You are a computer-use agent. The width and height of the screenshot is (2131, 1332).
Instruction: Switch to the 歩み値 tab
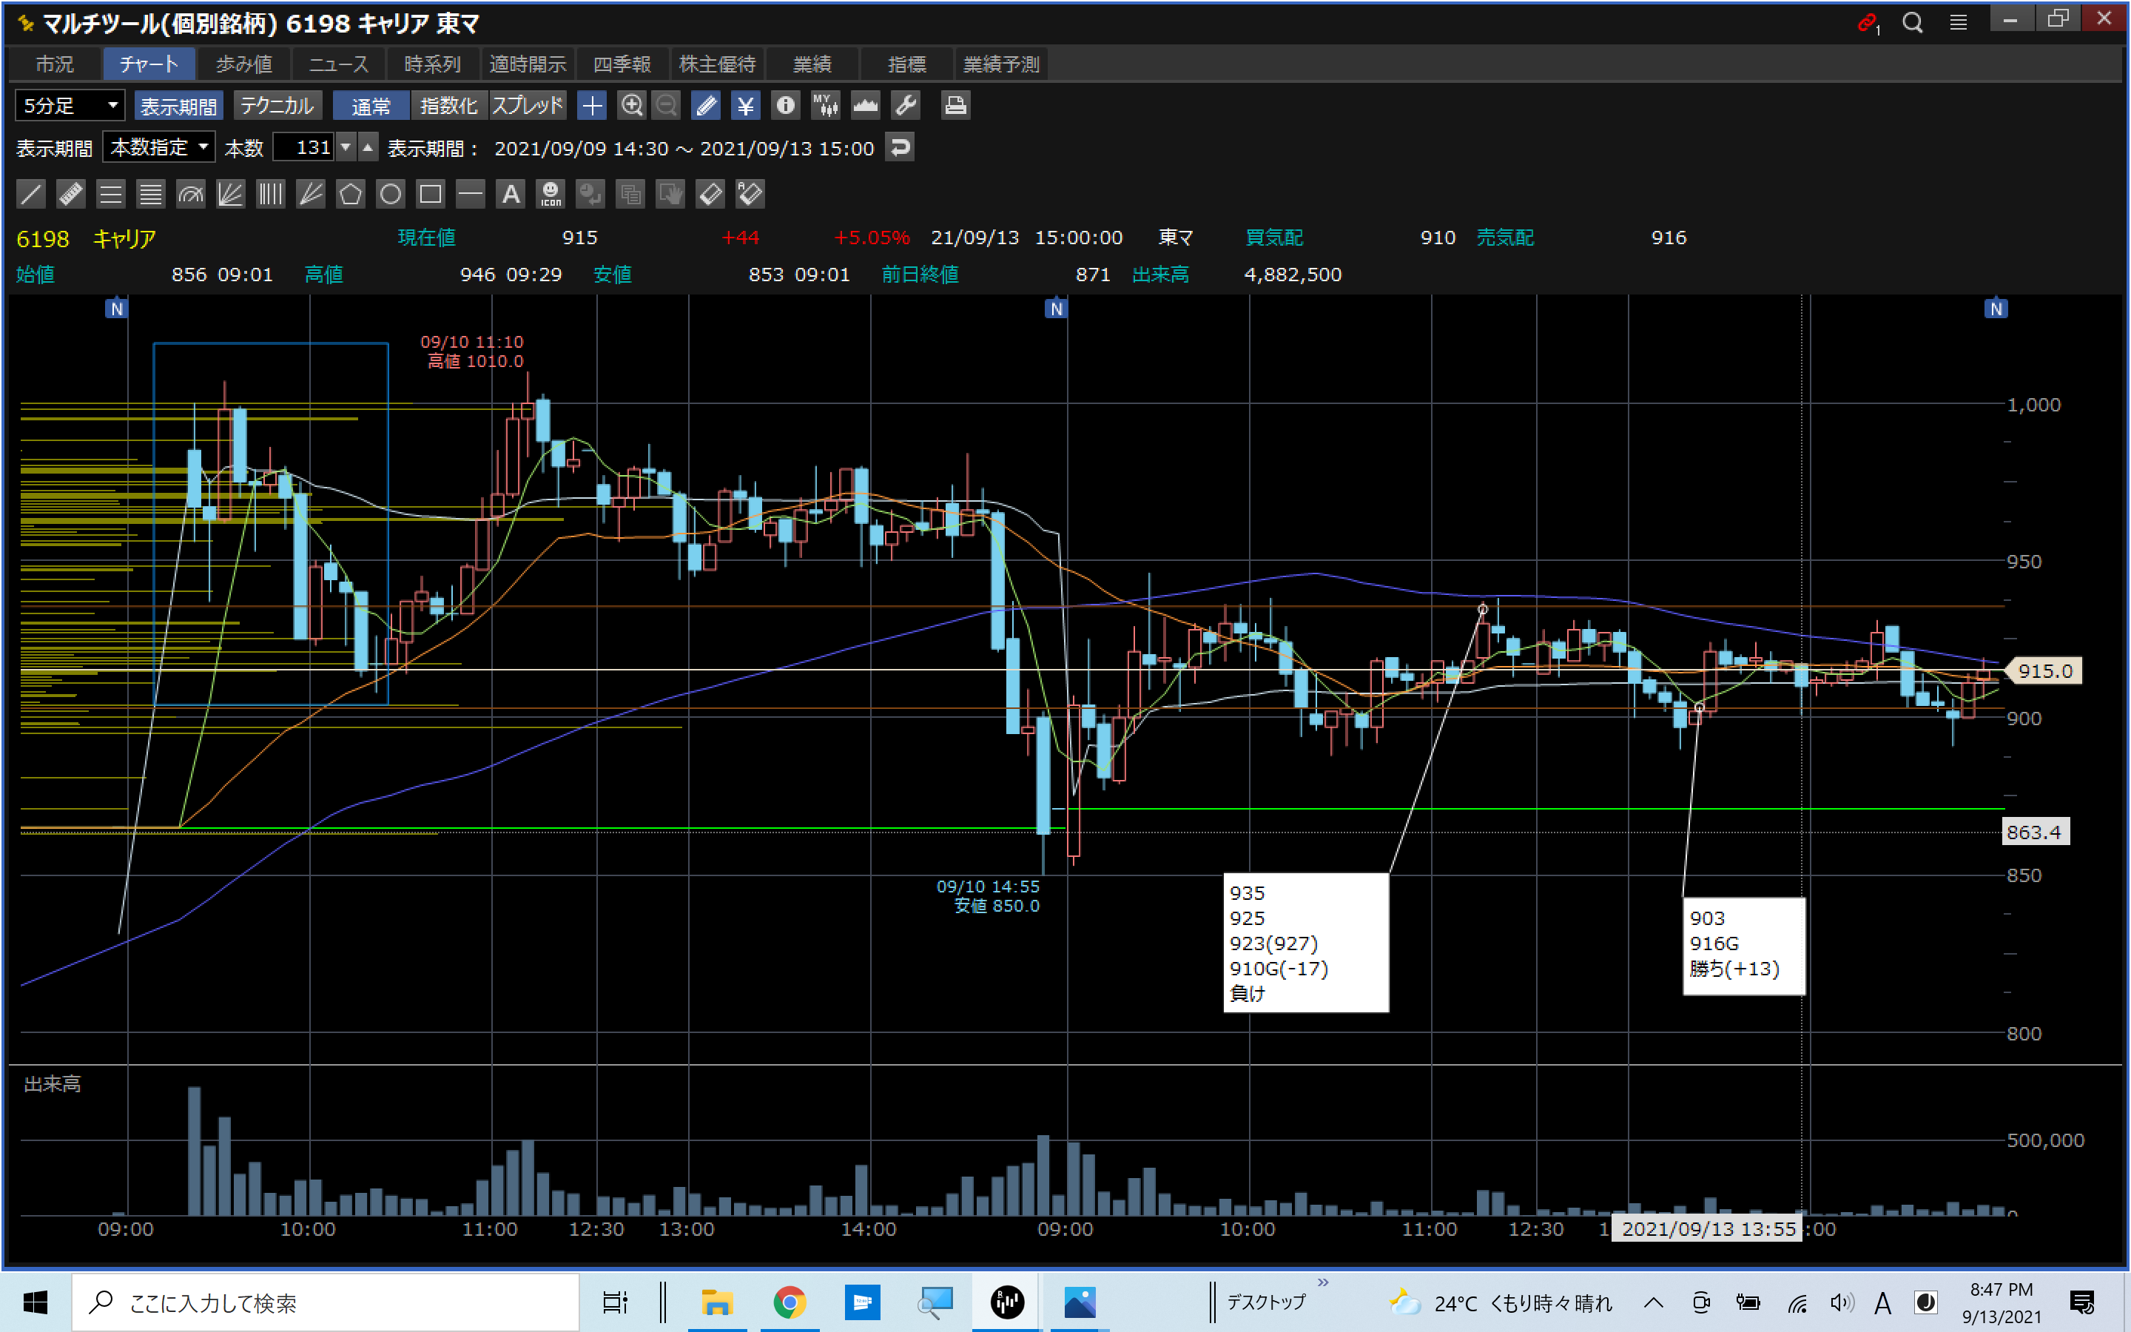[244, 64]
